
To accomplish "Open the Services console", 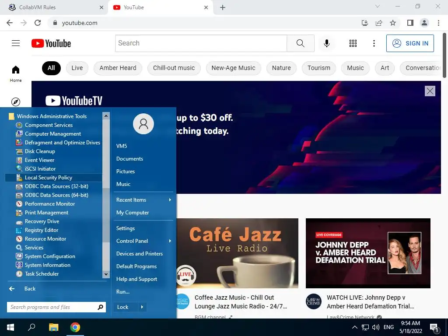I will [x=34, y=248].
